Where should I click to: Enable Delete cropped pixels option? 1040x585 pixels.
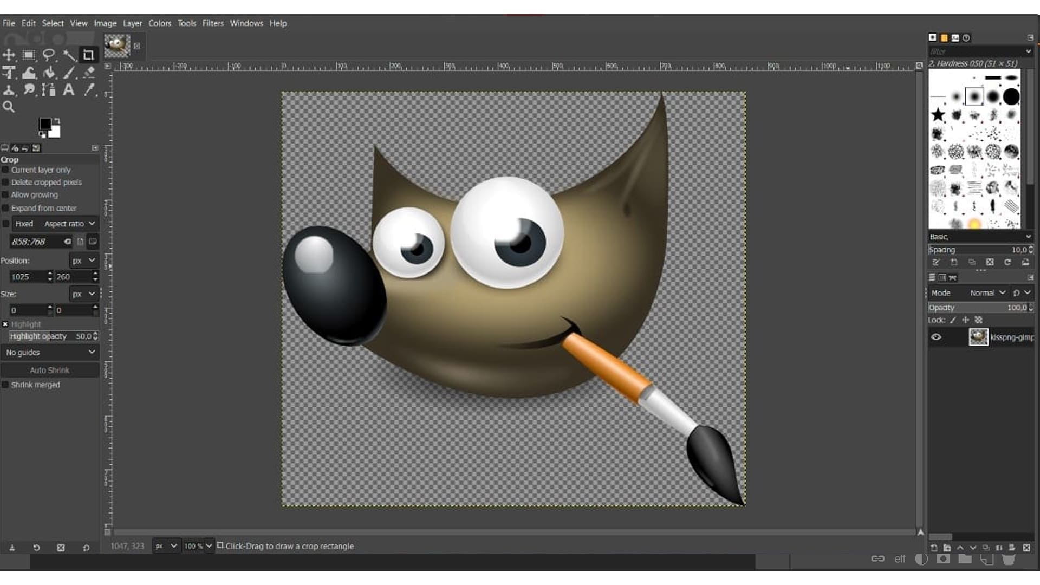pyautogui.click(x=6, y=183)
